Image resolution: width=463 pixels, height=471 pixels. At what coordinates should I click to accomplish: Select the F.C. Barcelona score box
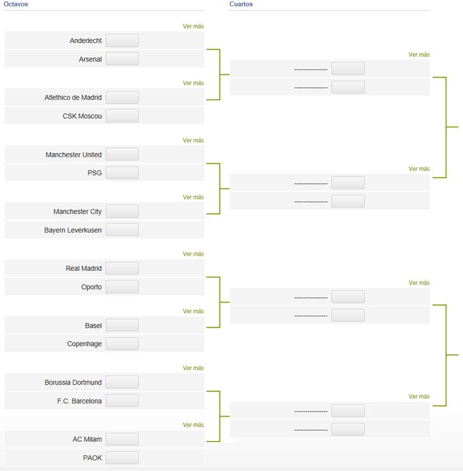pos(122,401)
